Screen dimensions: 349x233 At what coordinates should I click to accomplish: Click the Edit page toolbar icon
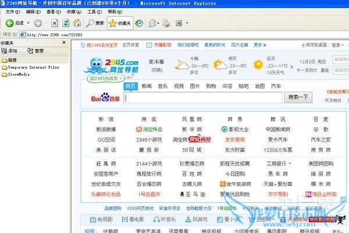point(179,23)
